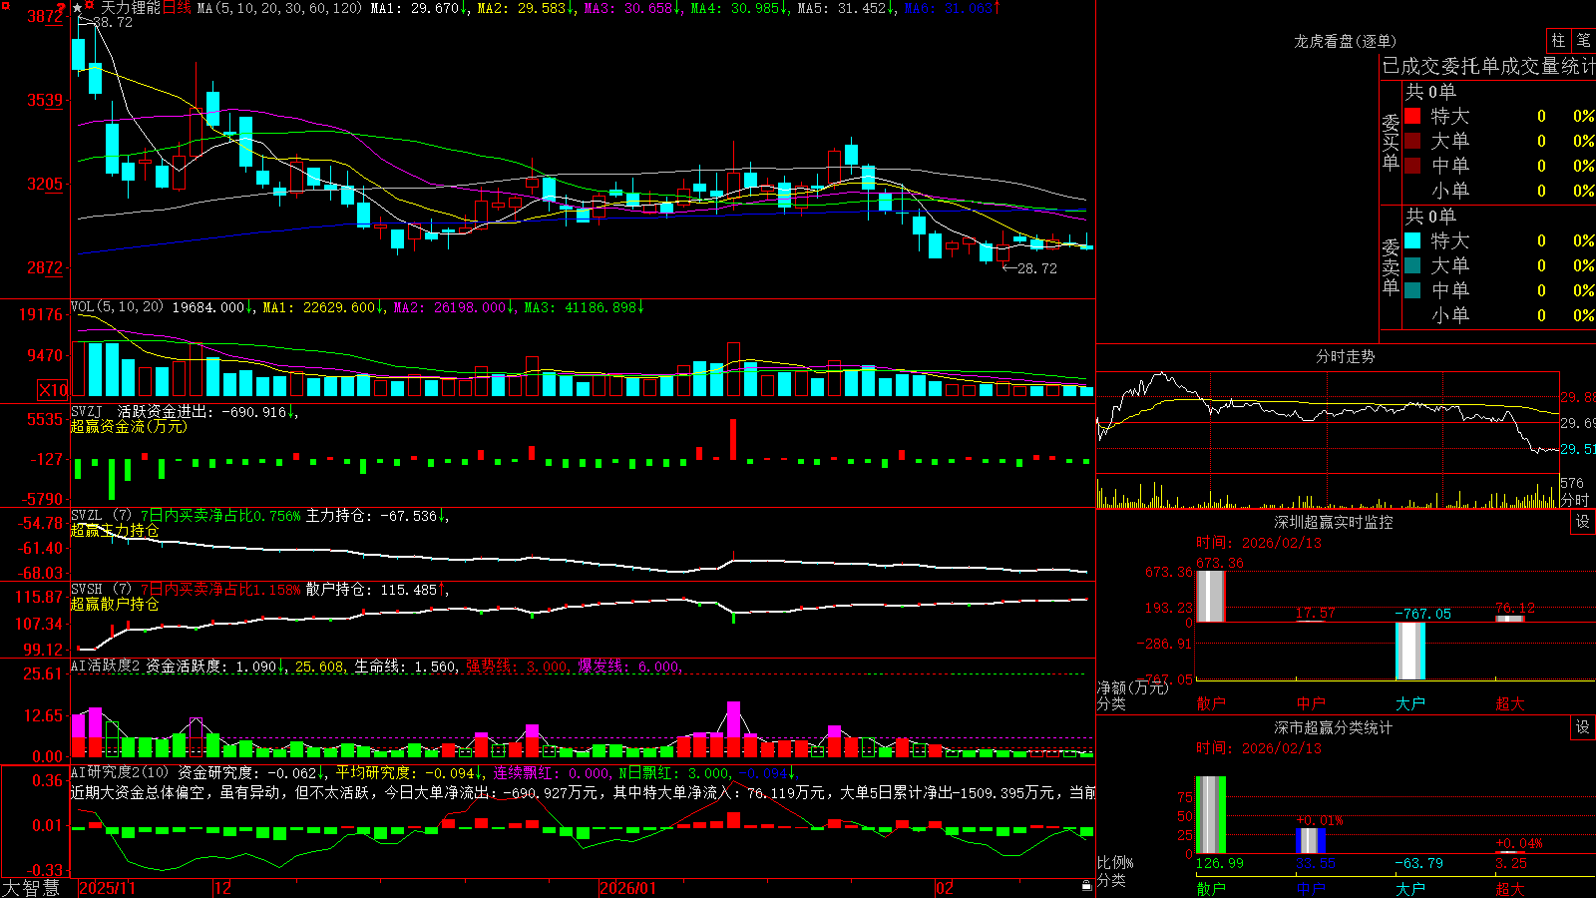The height and width of the screenshot is (898, 1596).
Task: Click the 2026/01 date marker on timeline
Action: click(x=628, y=888)
